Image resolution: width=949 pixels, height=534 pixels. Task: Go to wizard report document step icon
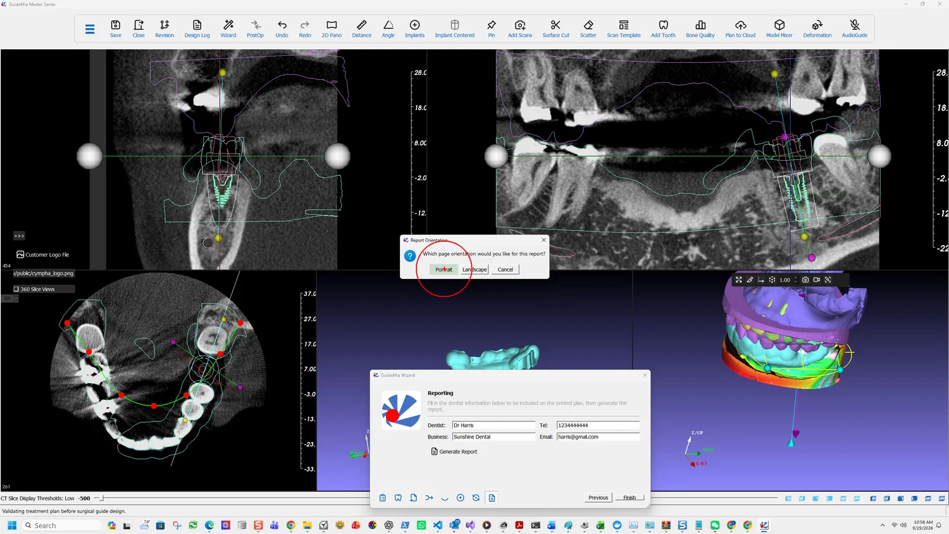tap(492, 498)
